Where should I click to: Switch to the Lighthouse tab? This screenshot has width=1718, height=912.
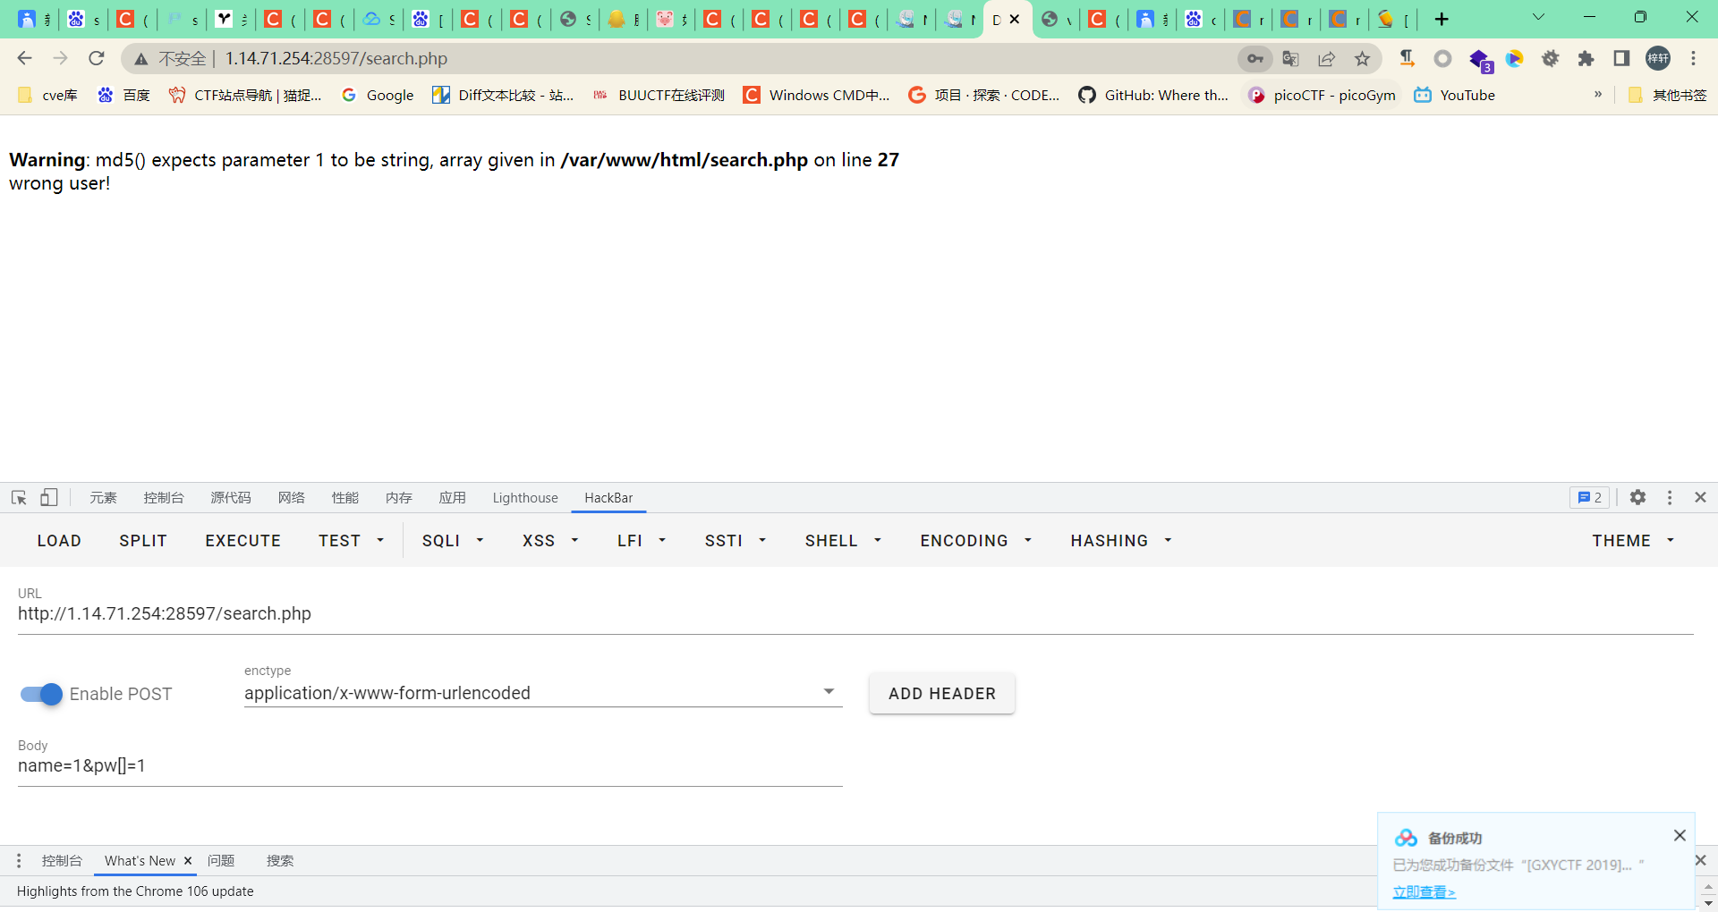(524, 498)
